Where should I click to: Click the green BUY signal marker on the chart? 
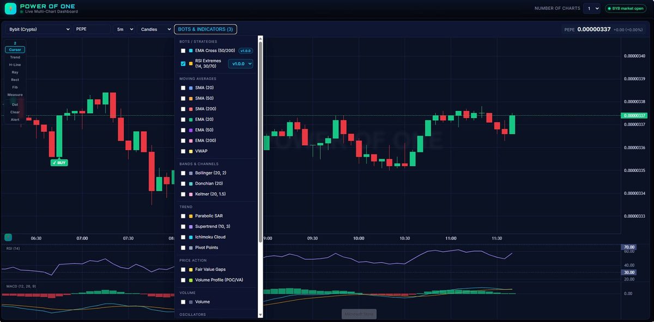(59, 163)
